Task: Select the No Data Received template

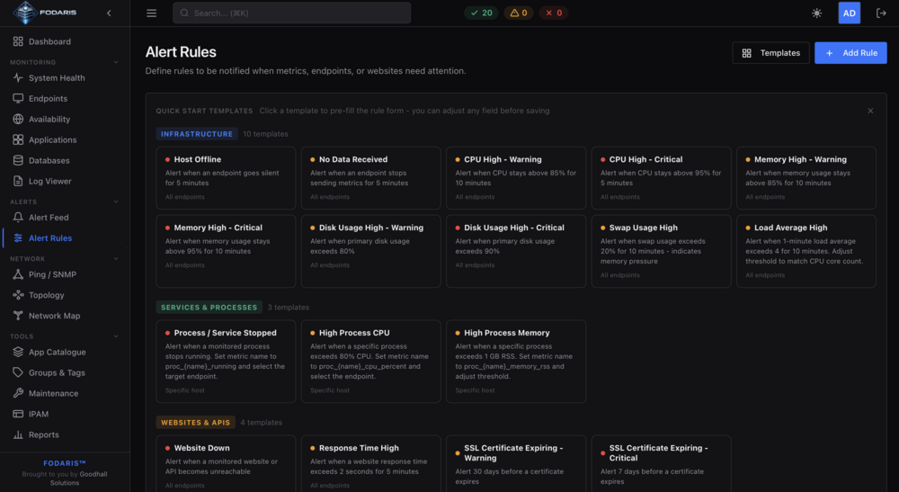Action: (x=370, y=178)
